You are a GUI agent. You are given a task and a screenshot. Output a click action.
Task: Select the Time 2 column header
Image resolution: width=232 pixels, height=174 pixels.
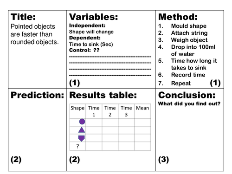(110, 111)
